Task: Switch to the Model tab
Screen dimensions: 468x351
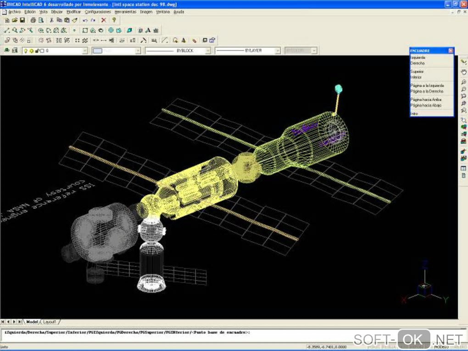Action: (x=32, y=322)
